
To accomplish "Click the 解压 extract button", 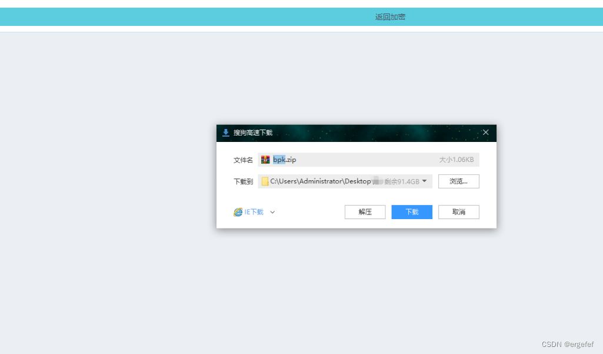I will (365, 211).
